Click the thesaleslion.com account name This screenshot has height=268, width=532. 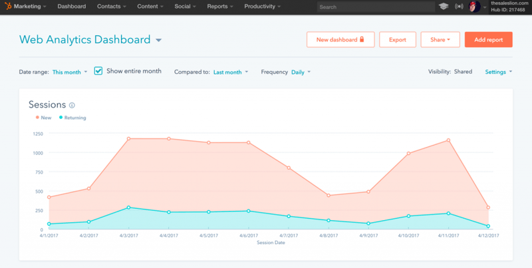509,3
